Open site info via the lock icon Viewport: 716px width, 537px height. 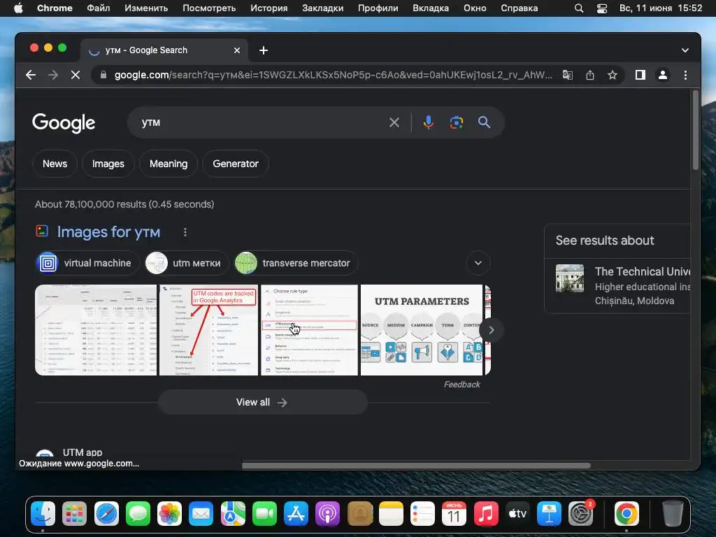[x=103, y=75]
